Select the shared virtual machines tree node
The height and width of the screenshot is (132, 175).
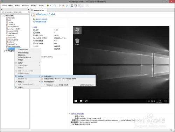point(9,51)
